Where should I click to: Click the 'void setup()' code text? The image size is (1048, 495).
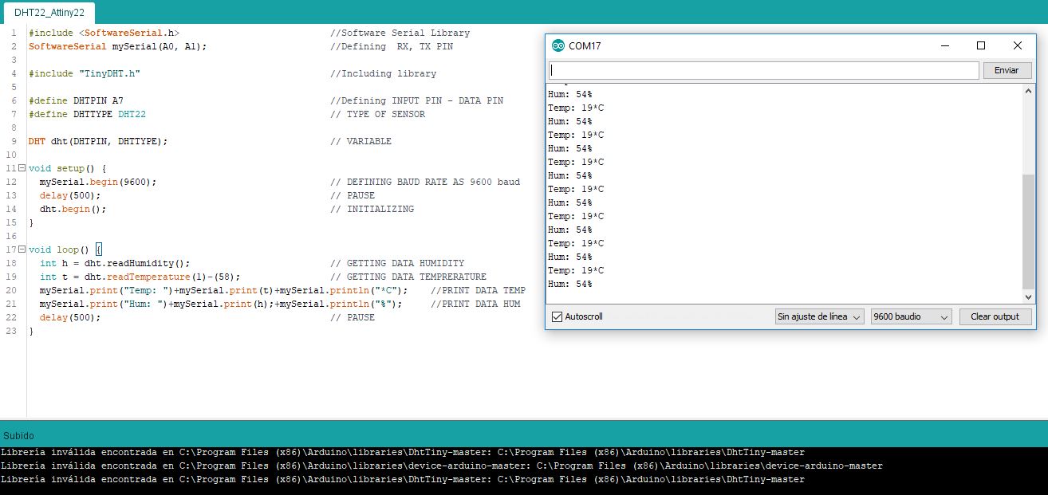tap(61, 169)
